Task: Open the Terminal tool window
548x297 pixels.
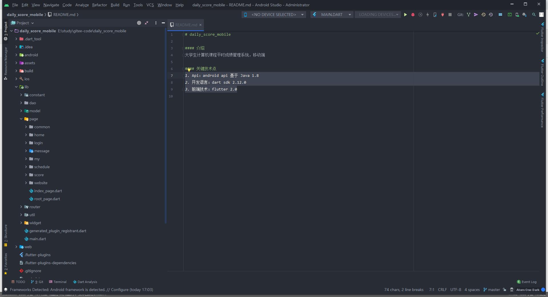Action: 58,282
